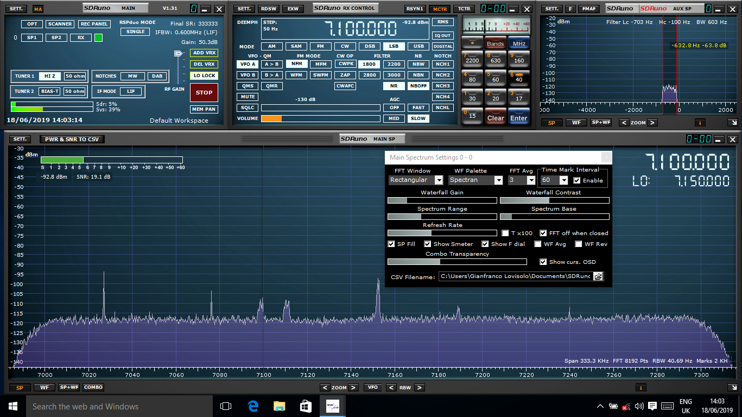Toggle the SP Fill checkbox

(391, 244)
